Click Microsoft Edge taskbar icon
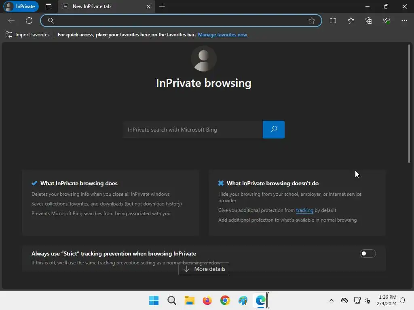Screen dimensions: 414x310 [261, 300]
